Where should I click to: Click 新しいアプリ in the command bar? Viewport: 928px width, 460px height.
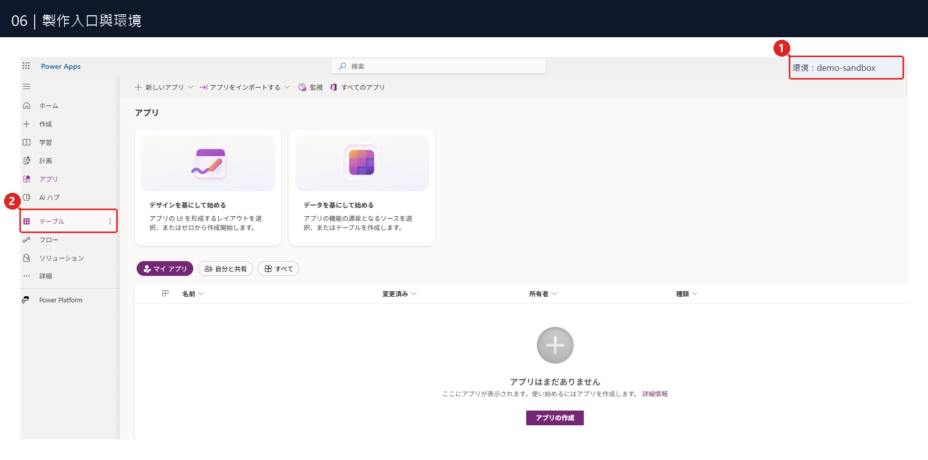[x=164, y=87]
